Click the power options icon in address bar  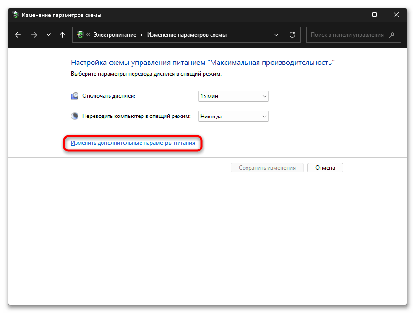coord(80,34)
